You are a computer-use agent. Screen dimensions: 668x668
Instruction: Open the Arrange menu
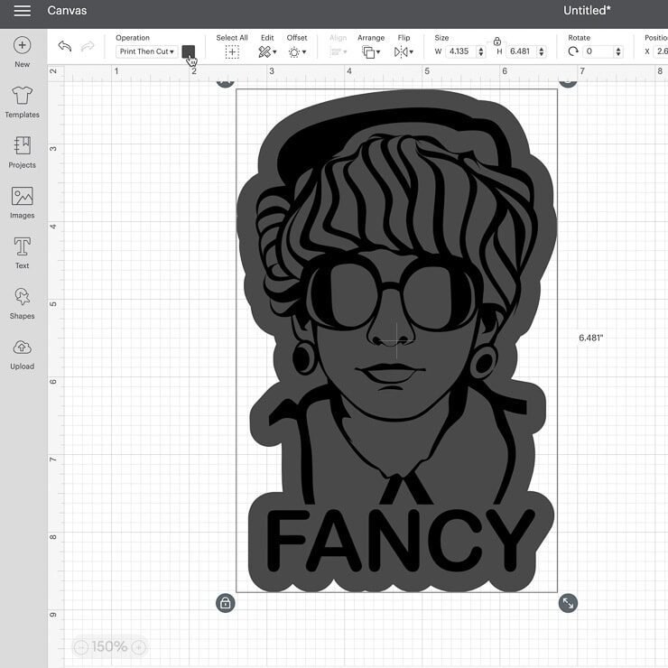(x=371, y=52)
